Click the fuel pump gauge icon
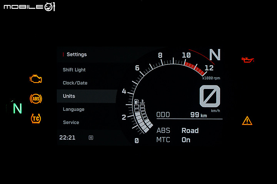277x184 pixels. pyautogui.click(x=137, y=102)
